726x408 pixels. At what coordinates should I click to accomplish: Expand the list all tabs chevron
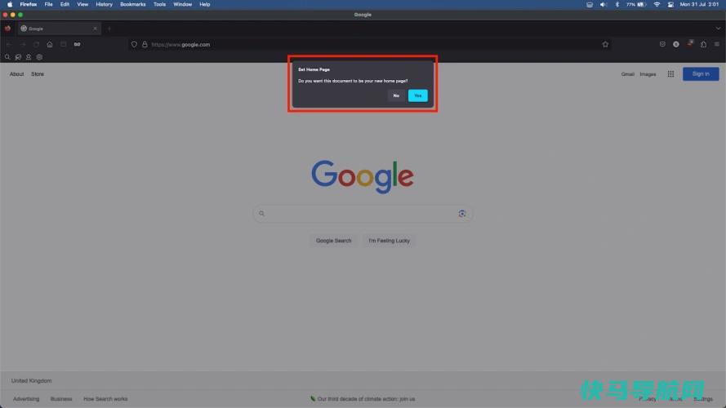(x=718, y=29)
